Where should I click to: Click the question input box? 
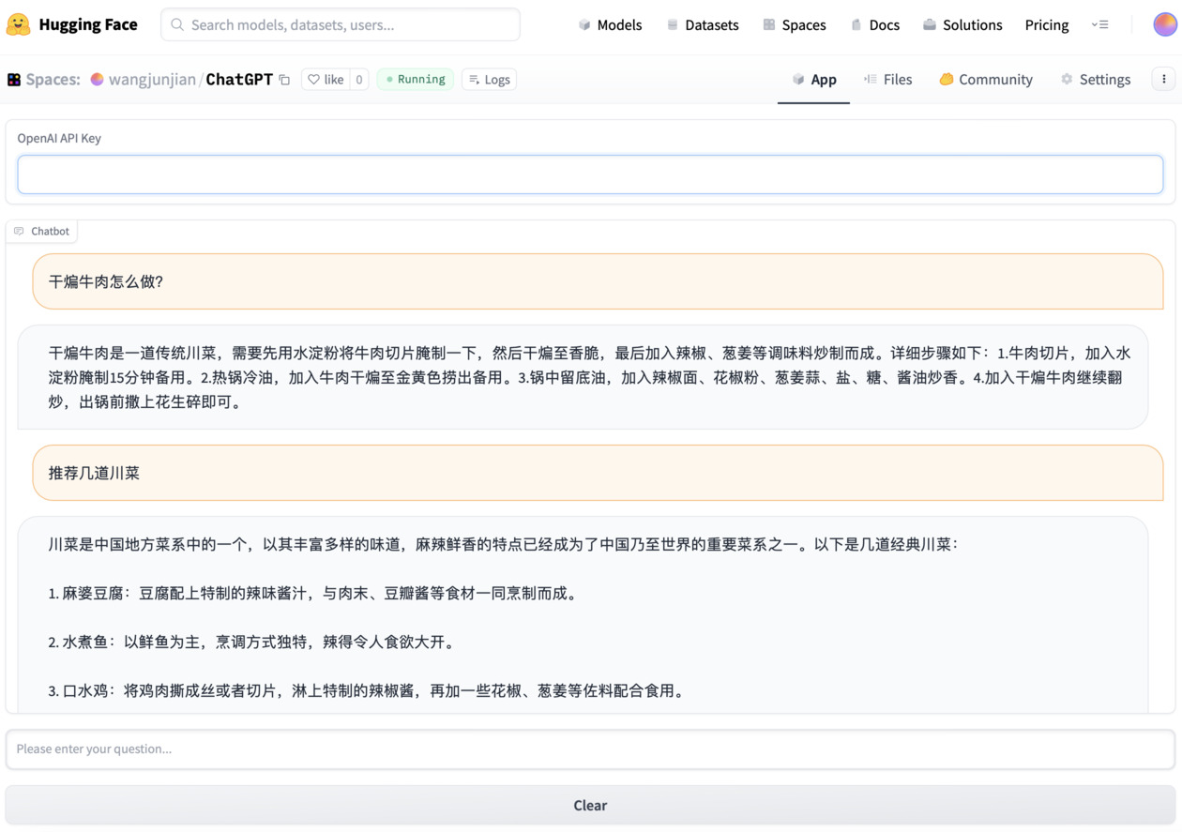590,749
